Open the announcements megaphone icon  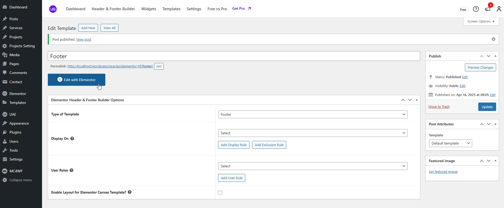[x=487, y=9]
